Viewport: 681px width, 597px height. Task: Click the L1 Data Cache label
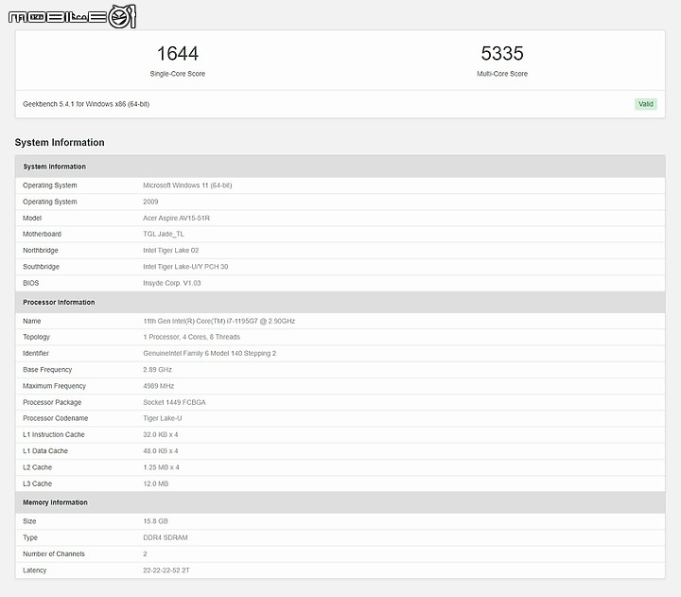(x=45, y=451)
